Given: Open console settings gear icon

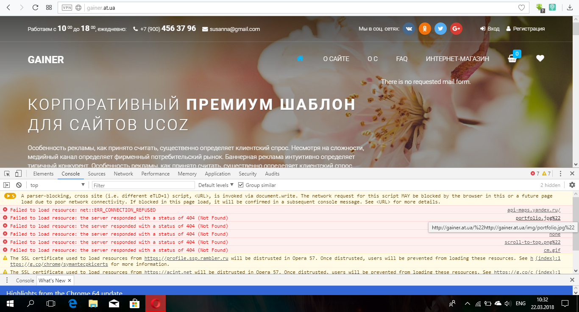Looking at the screenshot, I should [x=572, y=185].
